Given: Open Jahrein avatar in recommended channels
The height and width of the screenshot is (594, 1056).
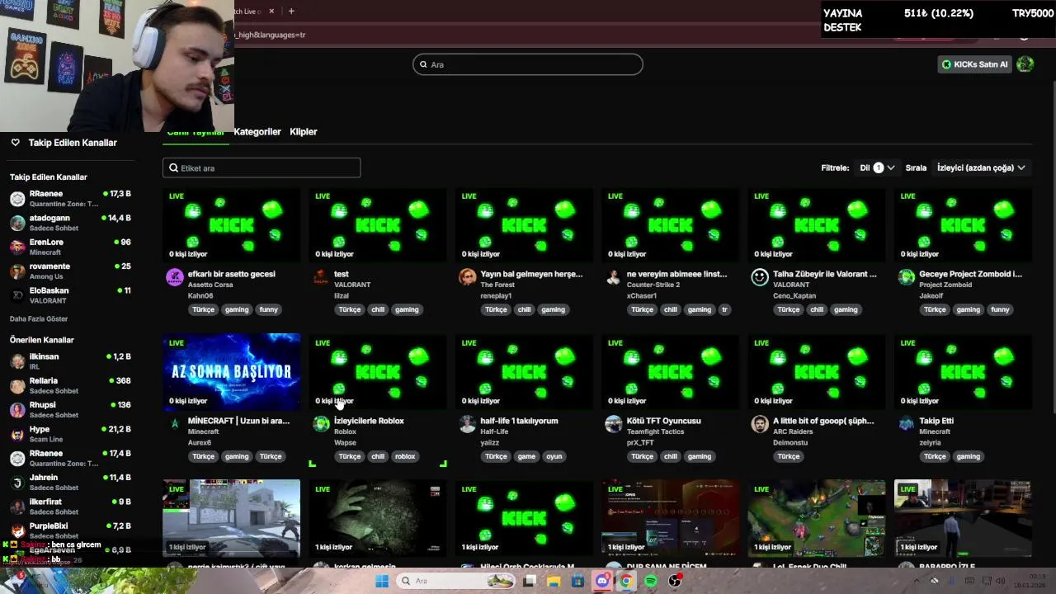Looking at the screenshot, I should click(x=17, y=483).
